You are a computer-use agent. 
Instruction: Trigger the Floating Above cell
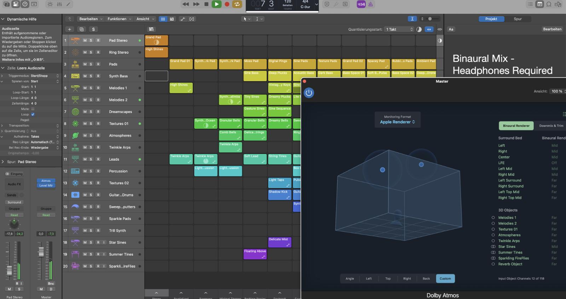point(255,254)
